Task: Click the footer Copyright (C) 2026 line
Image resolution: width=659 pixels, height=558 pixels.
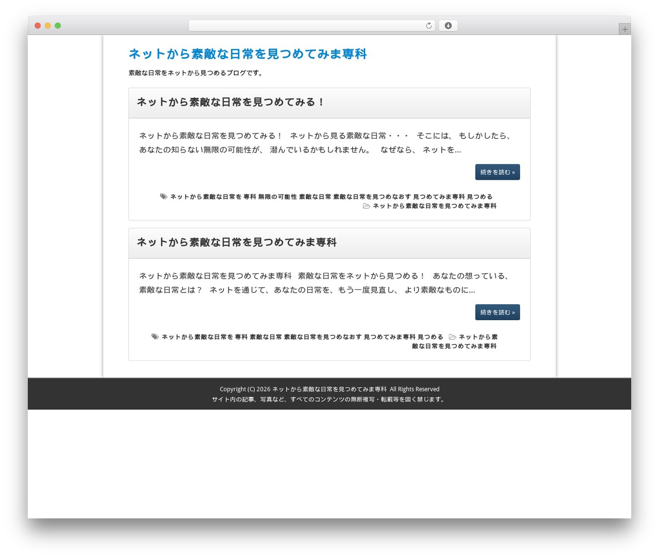Action: point(329,389)
